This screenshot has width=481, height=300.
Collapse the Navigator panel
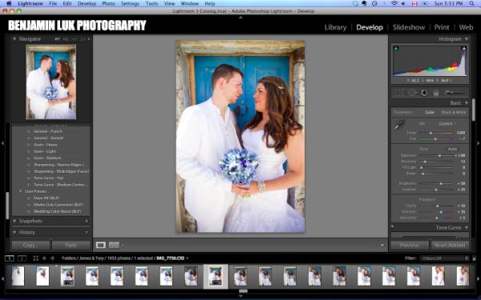click(x=14, y=39)
